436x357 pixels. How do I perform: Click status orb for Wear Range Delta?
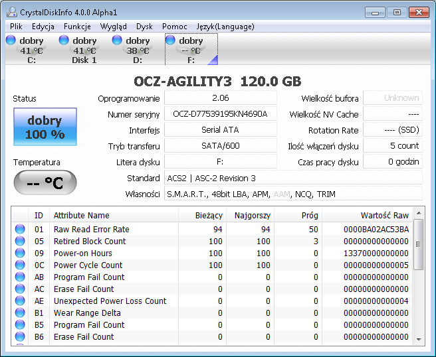[20, 313]
